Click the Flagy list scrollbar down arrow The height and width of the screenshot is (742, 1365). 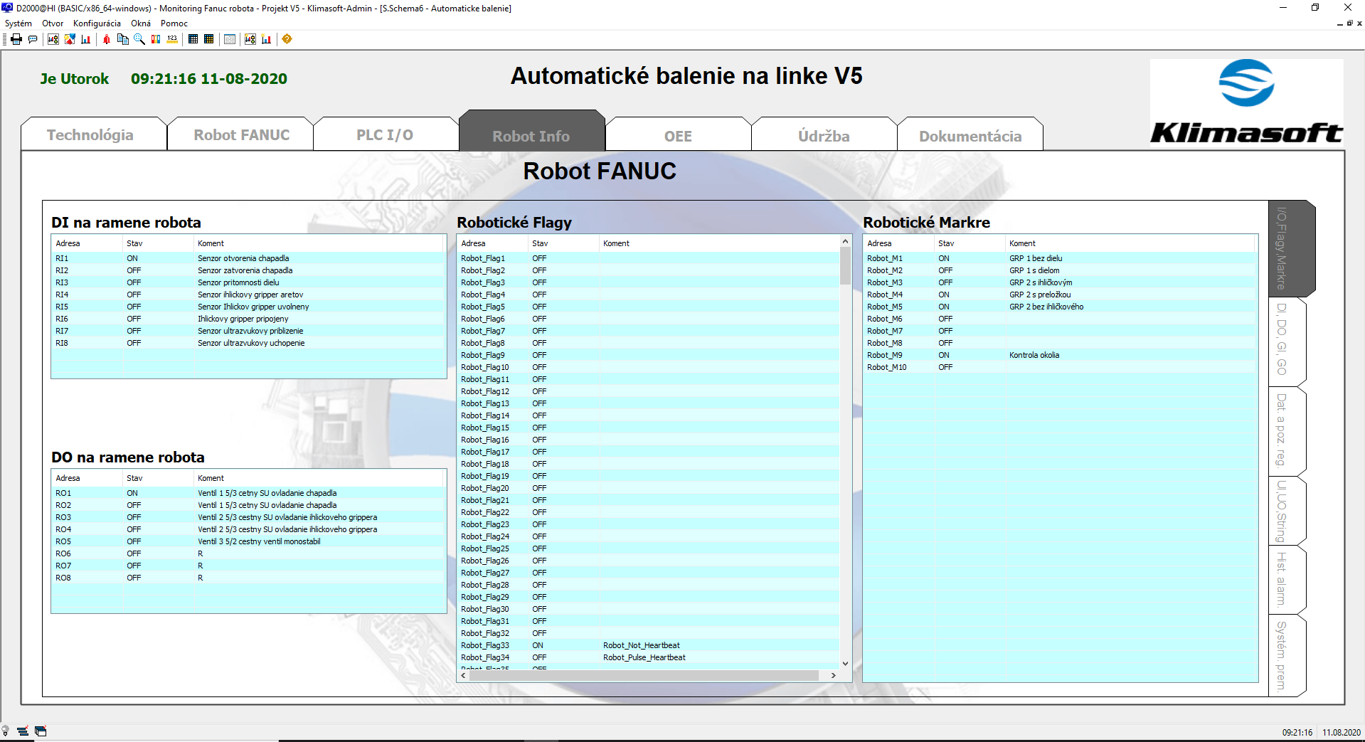845,663
